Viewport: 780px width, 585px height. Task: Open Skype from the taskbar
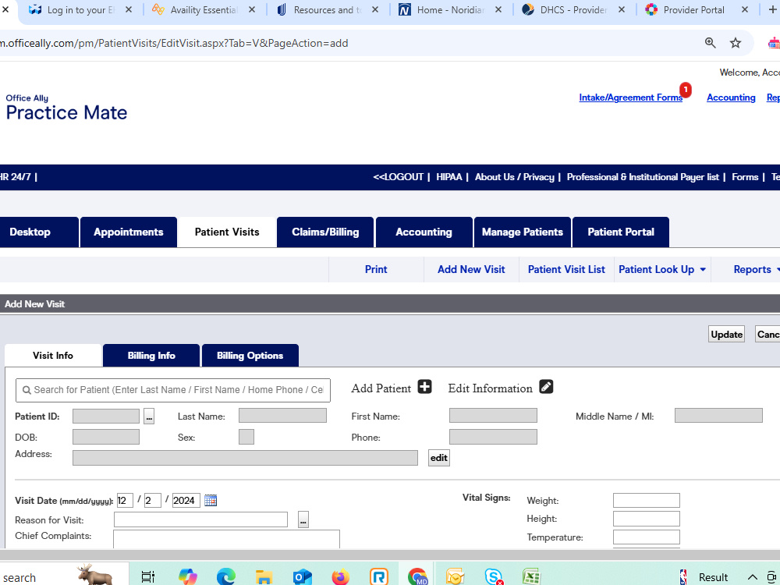[494, 577]
